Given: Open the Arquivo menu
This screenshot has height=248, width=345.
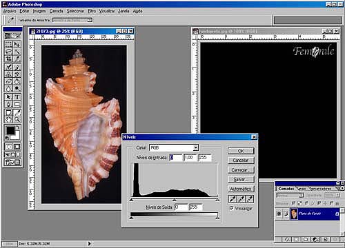Looking at the screenshot, I should pyautogui.click(x=10, y=11).
